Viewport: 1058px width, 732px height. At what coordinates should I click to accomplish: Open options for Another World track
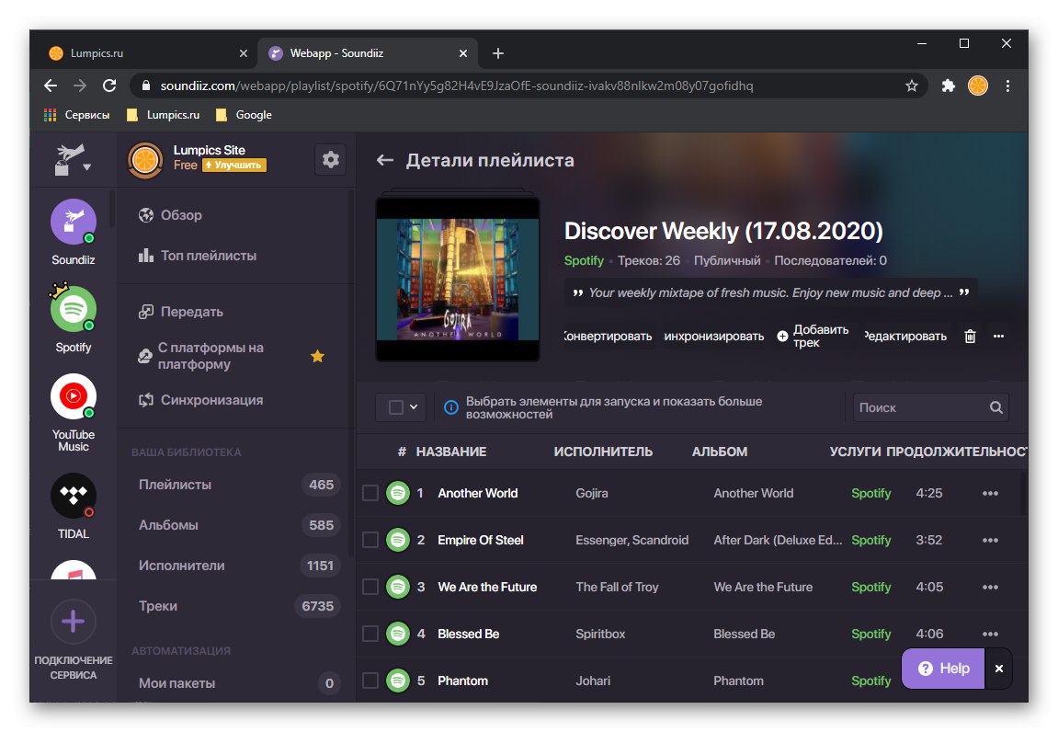click(x=990, y=494)
